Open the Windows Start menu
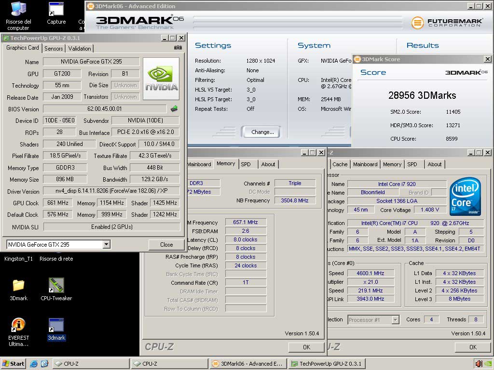494x370 pixels. click(13, 364)
